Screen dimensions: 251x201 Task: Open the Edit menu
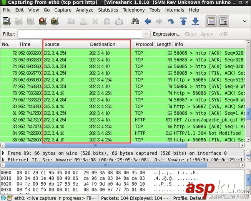coord(19,10)
